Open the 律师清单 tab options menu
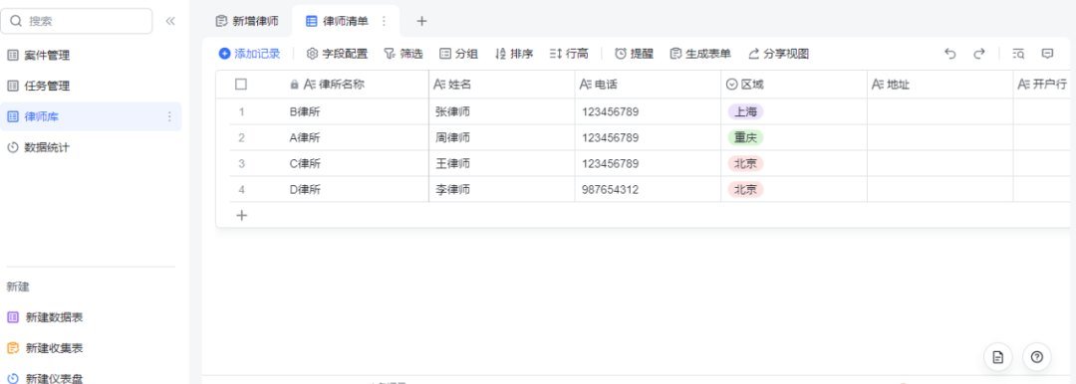The height and width of the screenshot is (384, 1076). (x=384, y=21)
